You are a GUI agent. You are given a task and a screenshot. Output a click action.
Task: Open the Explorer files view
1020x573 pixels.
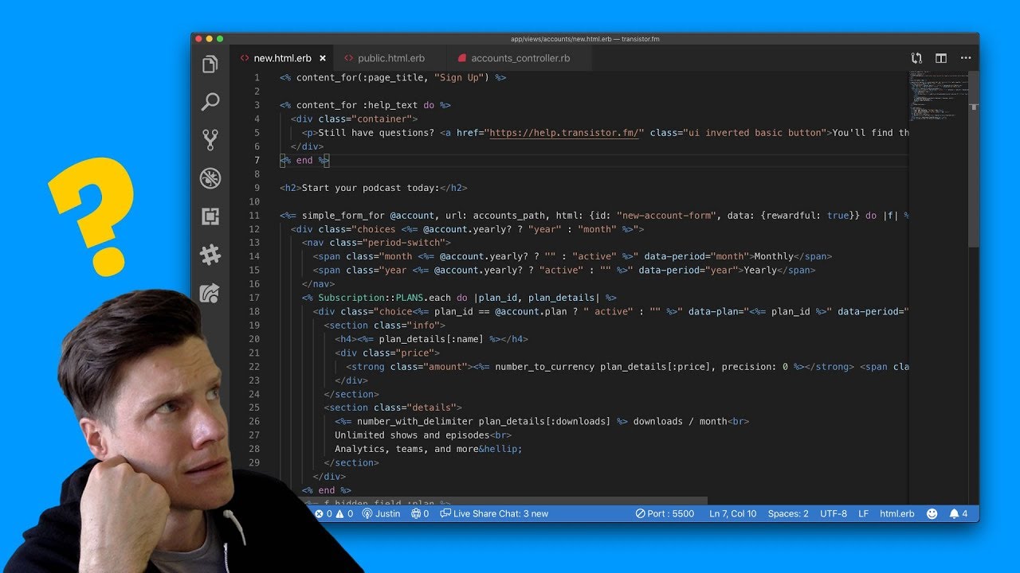[x=210, y=64]
